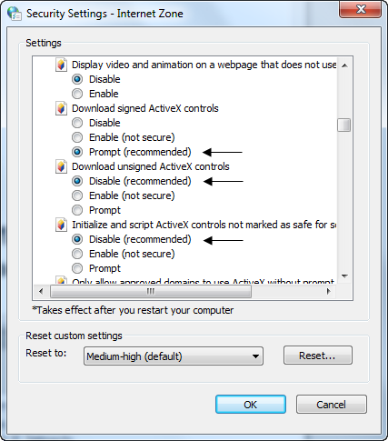The width and height of the screenshot is (388, 441).
Task: Click the vertical scrollbar up arrow
Action: 344,65
